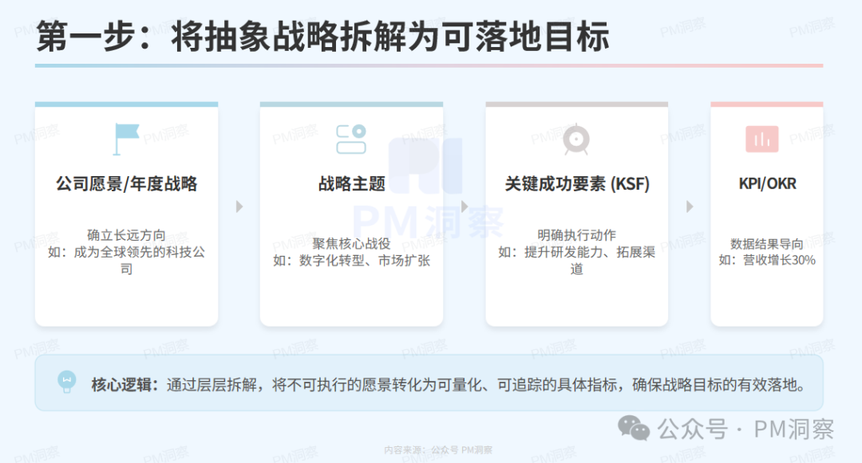Select the 战略主题 card
The width and height of the screenshot is (862, 463).
pos(351,214)
